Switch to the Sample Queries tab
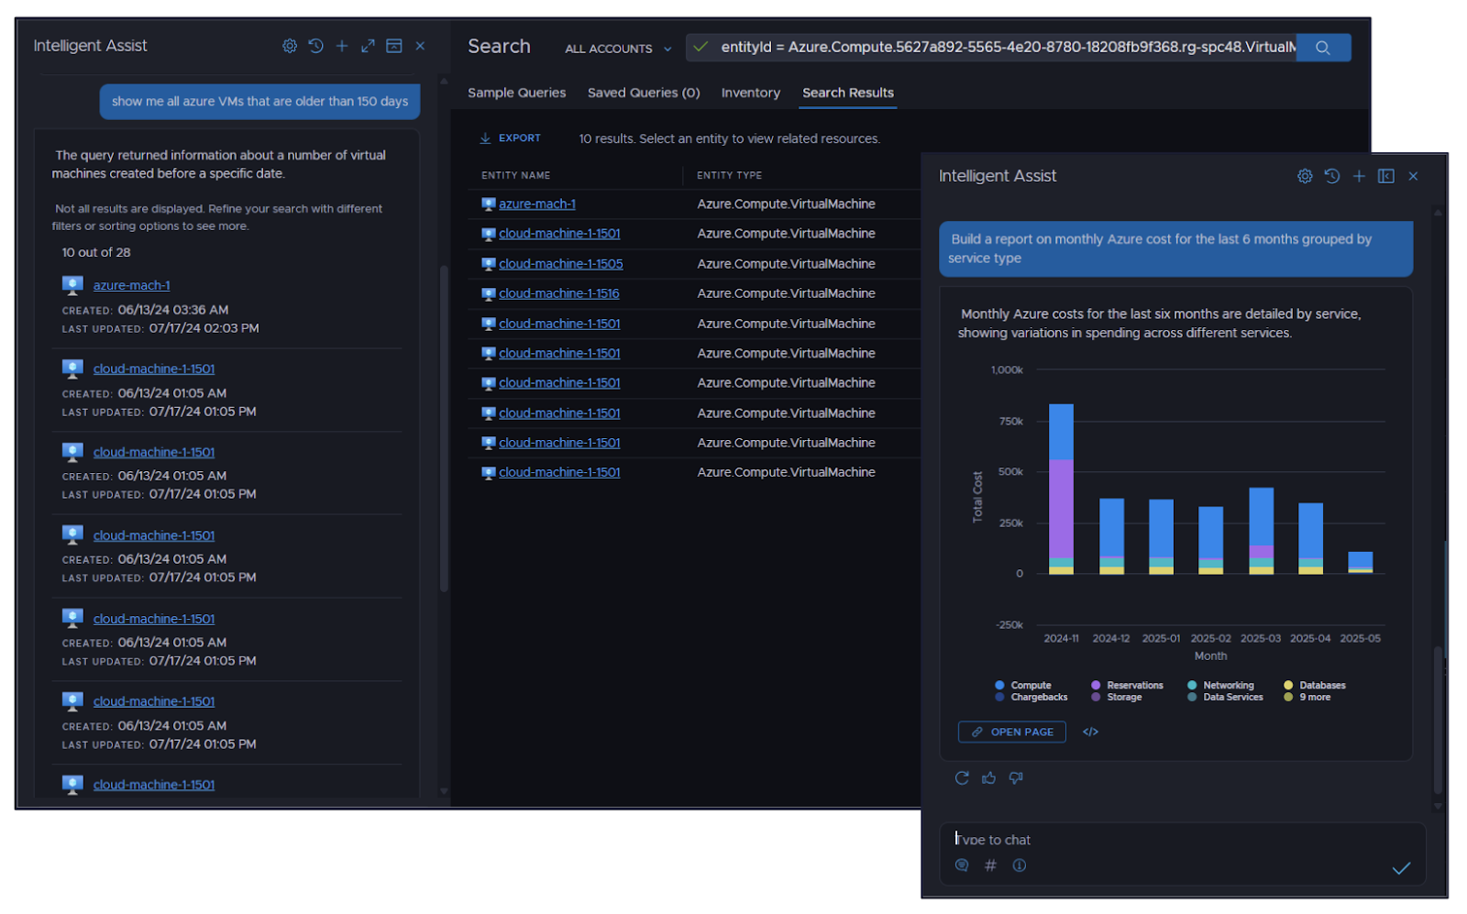 (x=516, y=93)
